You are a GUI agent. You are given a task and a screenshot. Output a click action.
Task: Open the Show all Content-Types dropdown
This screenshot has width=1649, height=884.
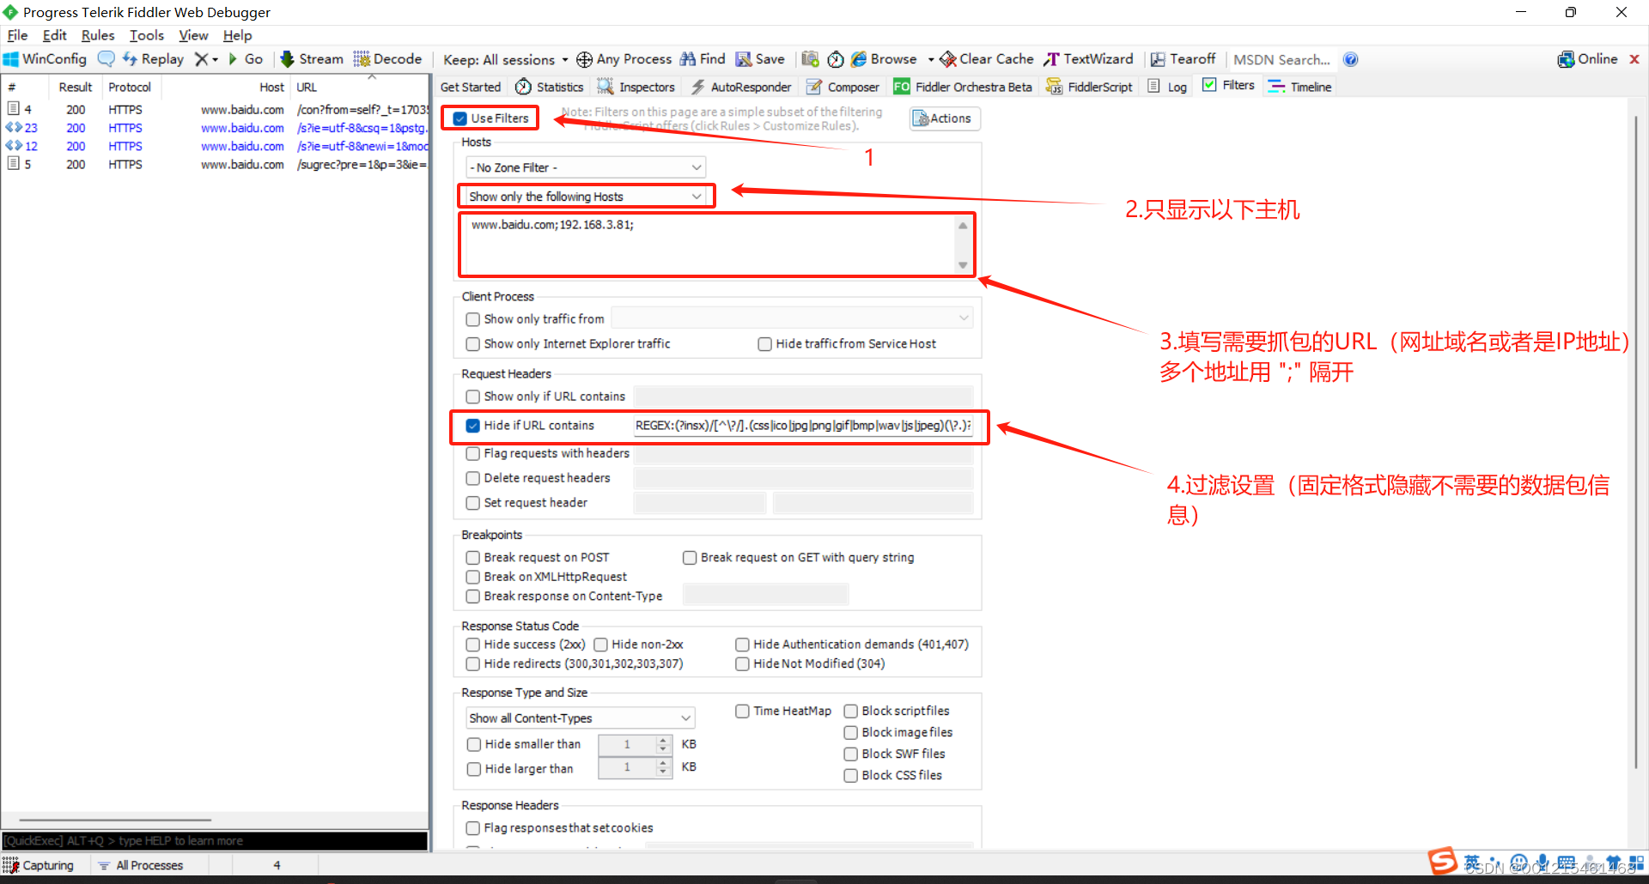(581, 718)
